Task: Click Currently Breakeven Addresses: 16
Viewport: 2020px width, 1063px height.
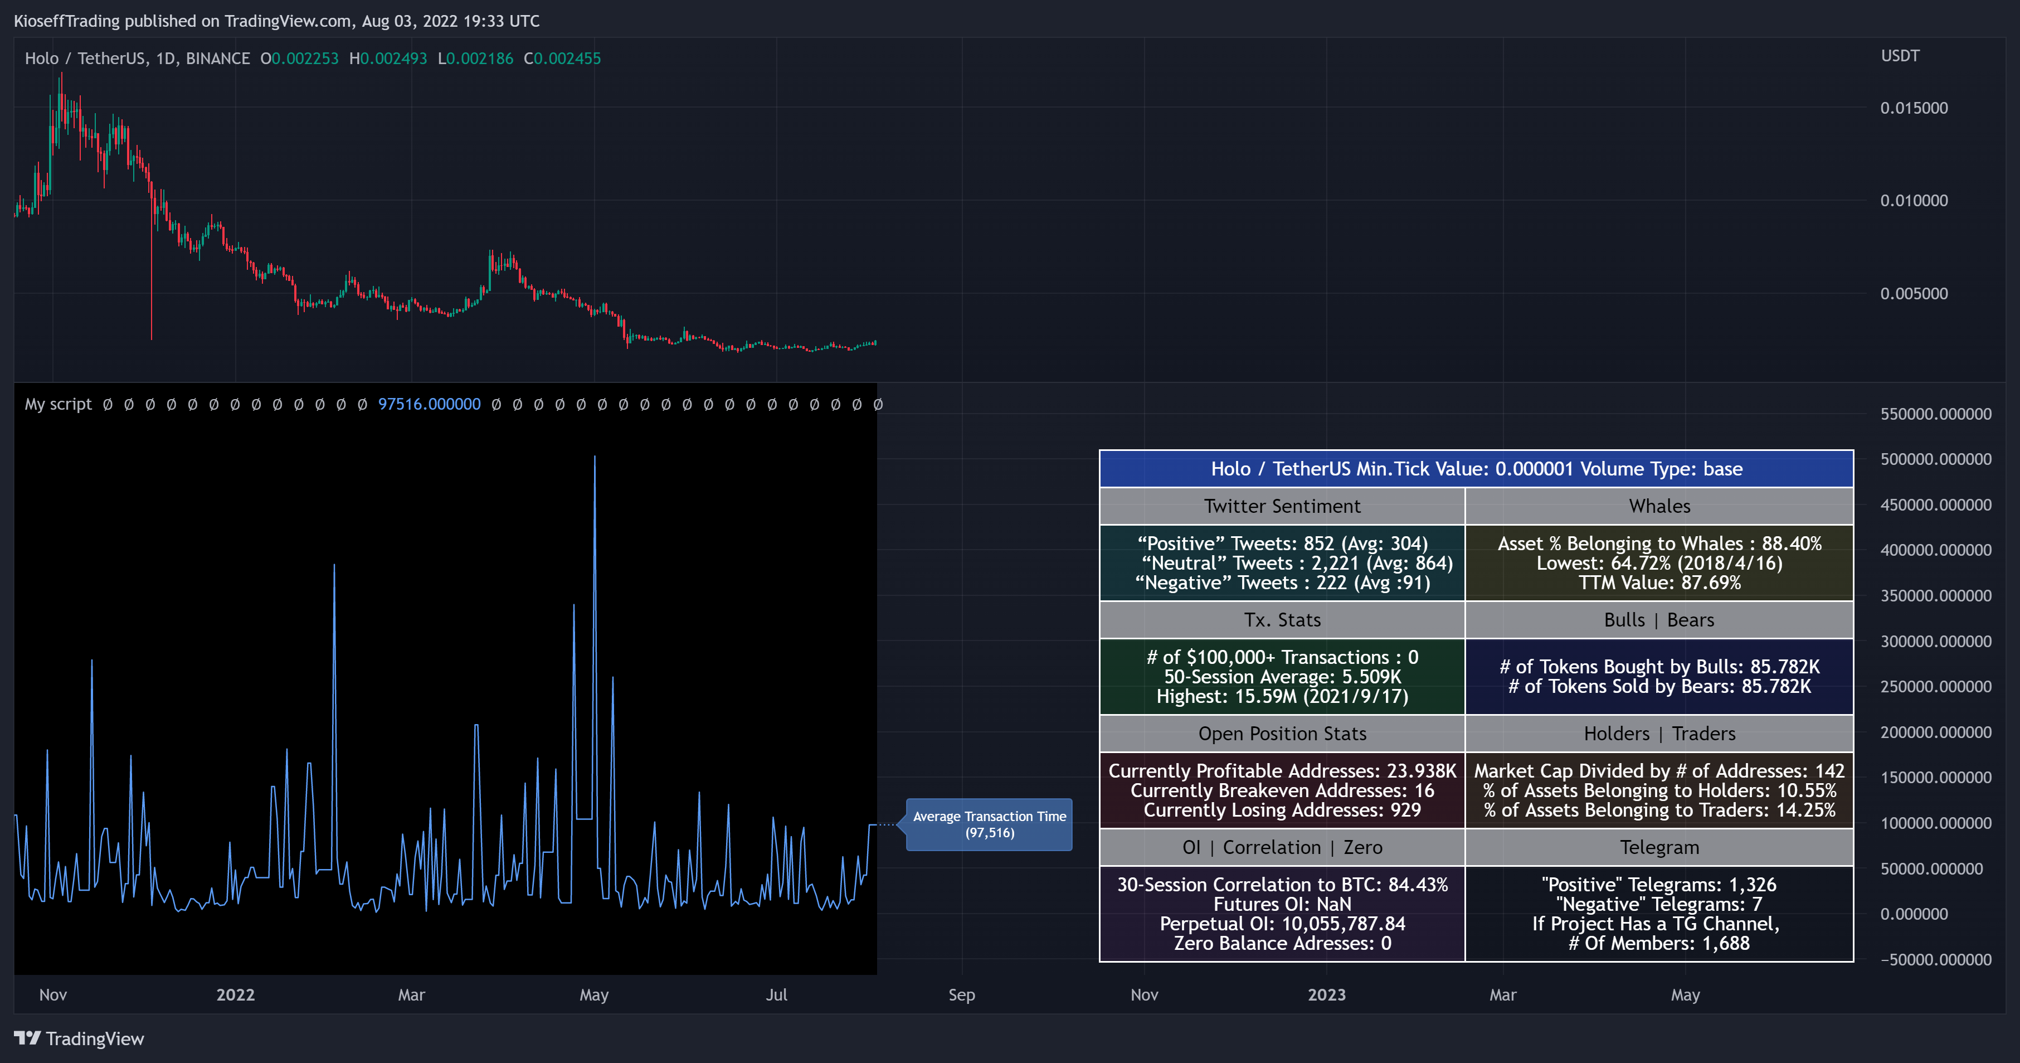Action: click(x=1282, y=791)
